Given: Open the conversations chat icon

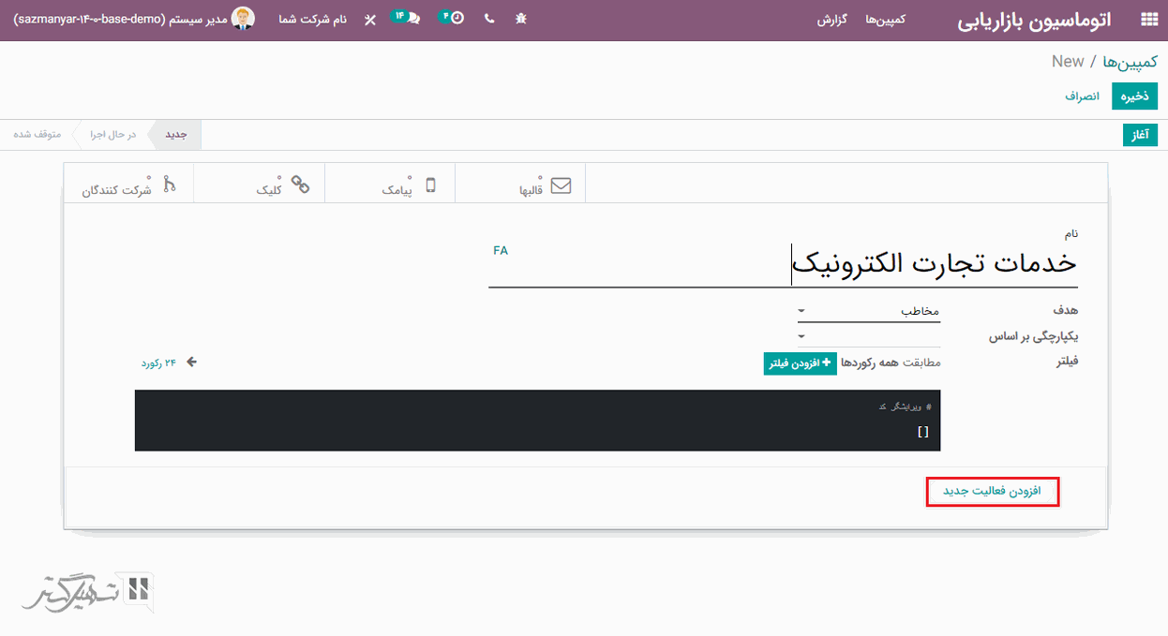Looking at the screenshot, I should click(x=406, y=18).
